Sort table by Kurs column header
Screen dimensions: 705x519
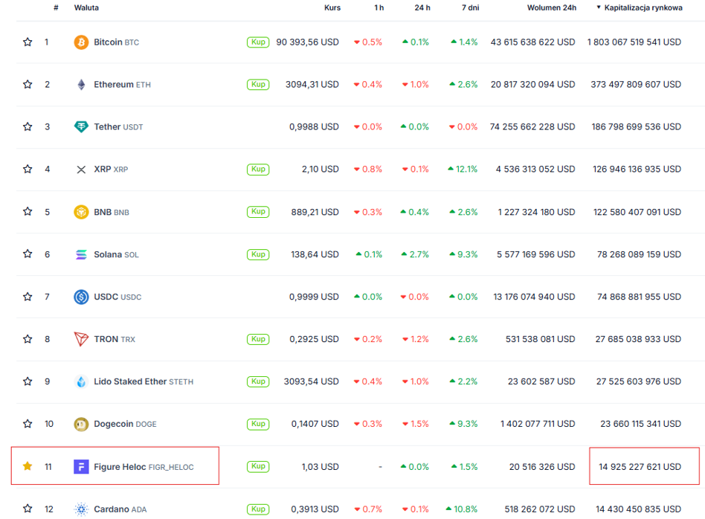pyautogui.click(x=332, y=7)
